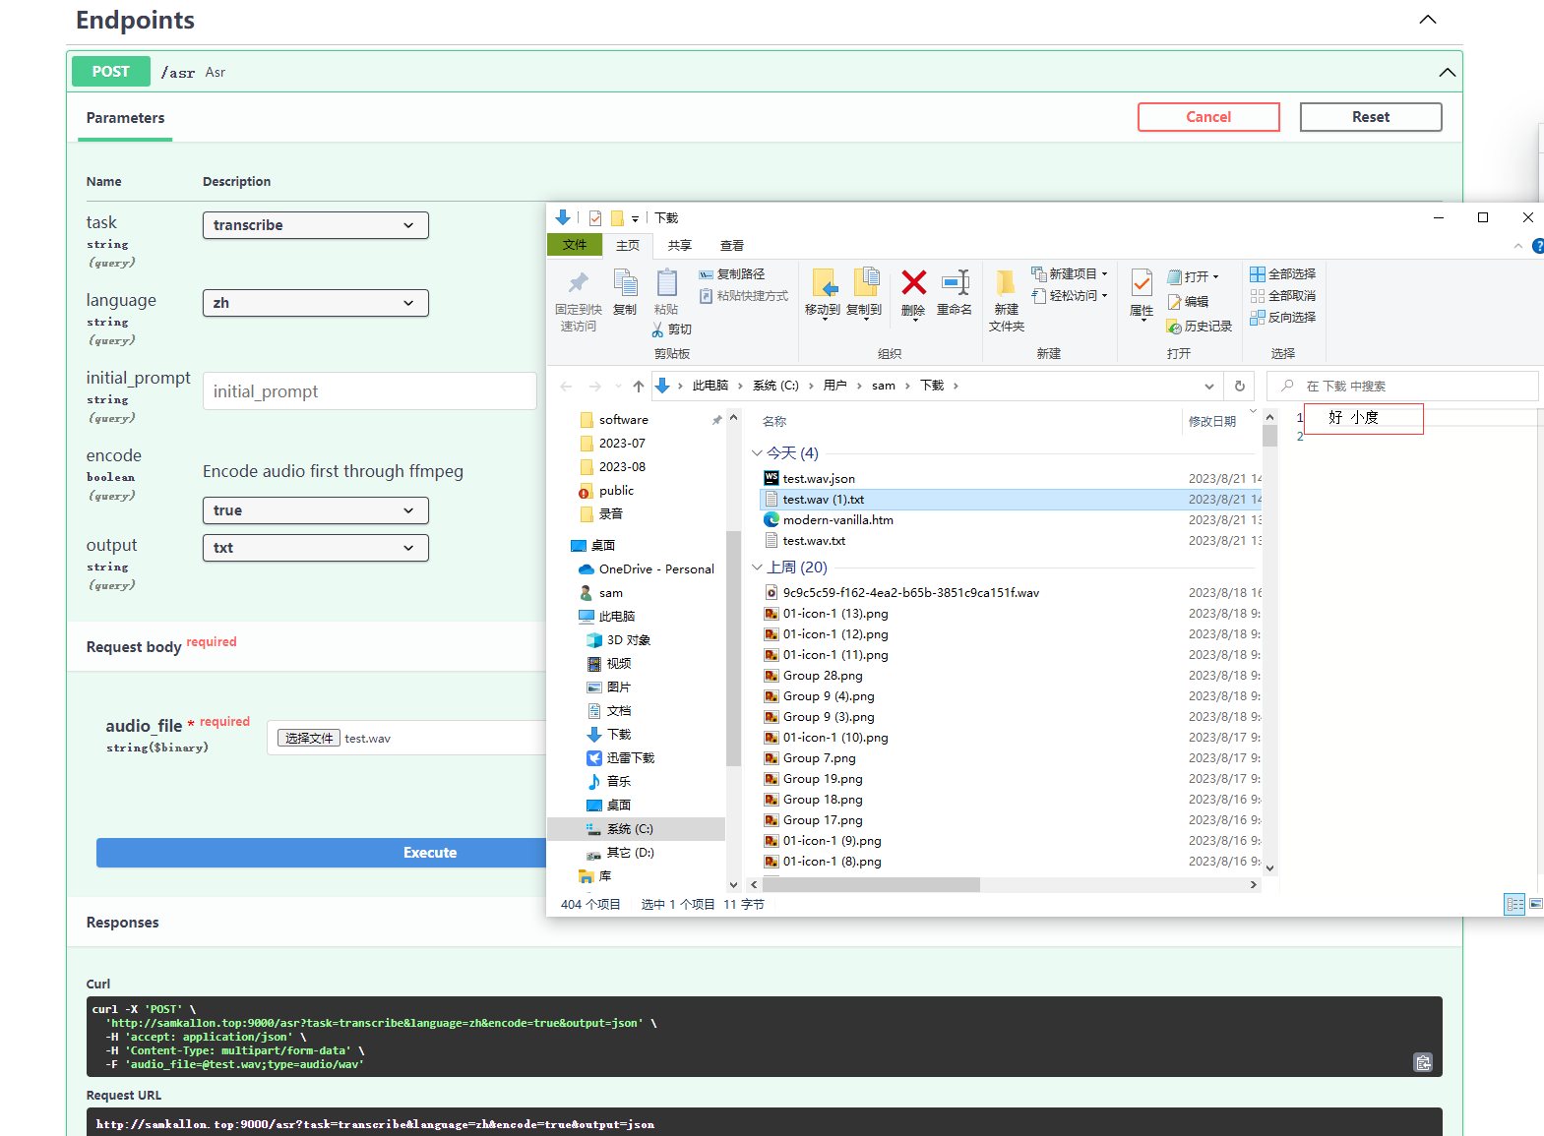This screenshot has height=1136, width=1544.
Task: Switch to details view layout icon
Action: click(x=1513, y=904)
